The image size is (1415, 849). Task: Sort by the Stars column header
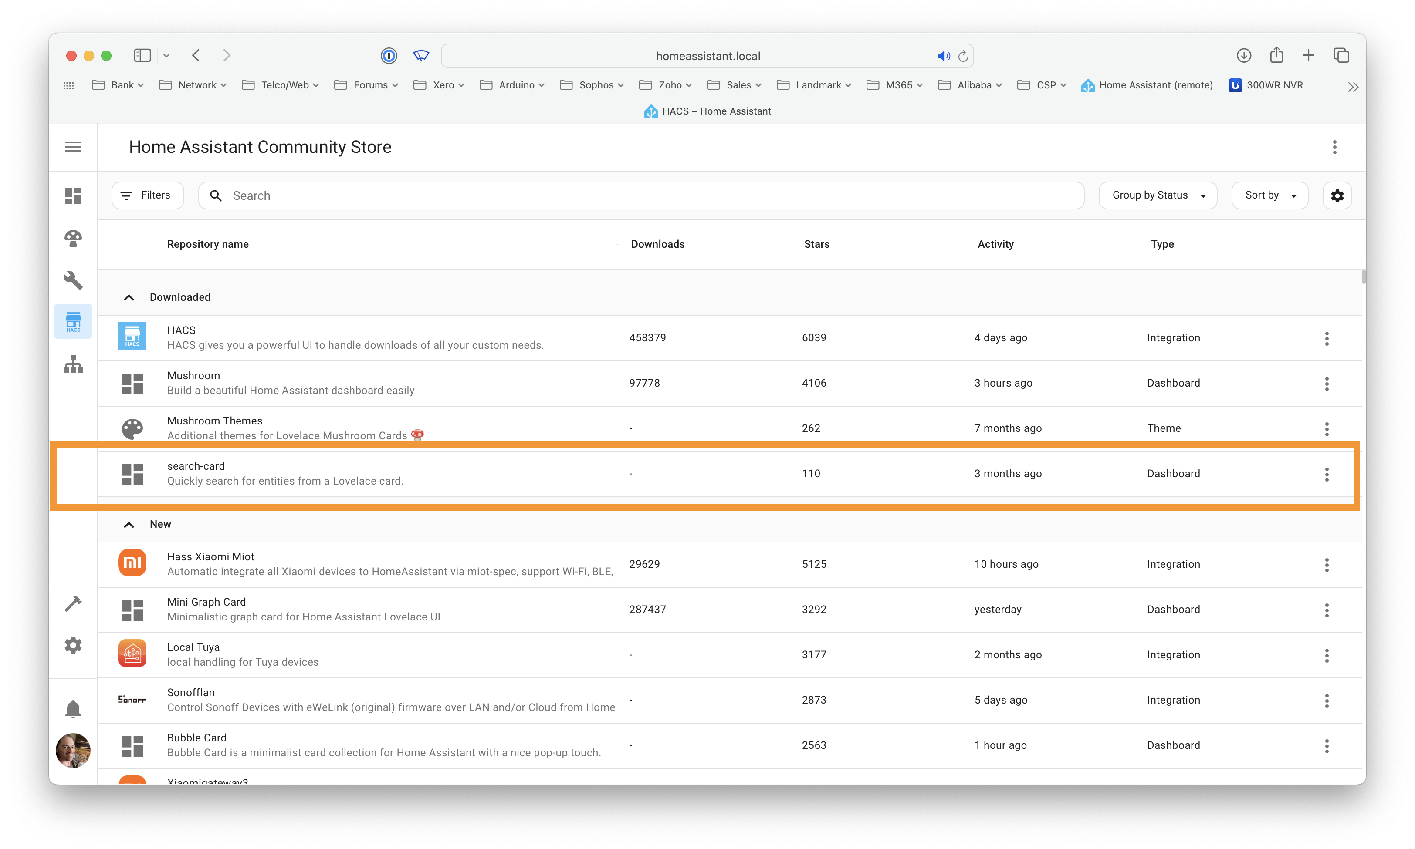[816, 244]
